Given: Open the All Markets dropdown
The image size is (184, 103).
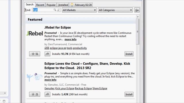Looking at the screenshot, I should point(79,10).
